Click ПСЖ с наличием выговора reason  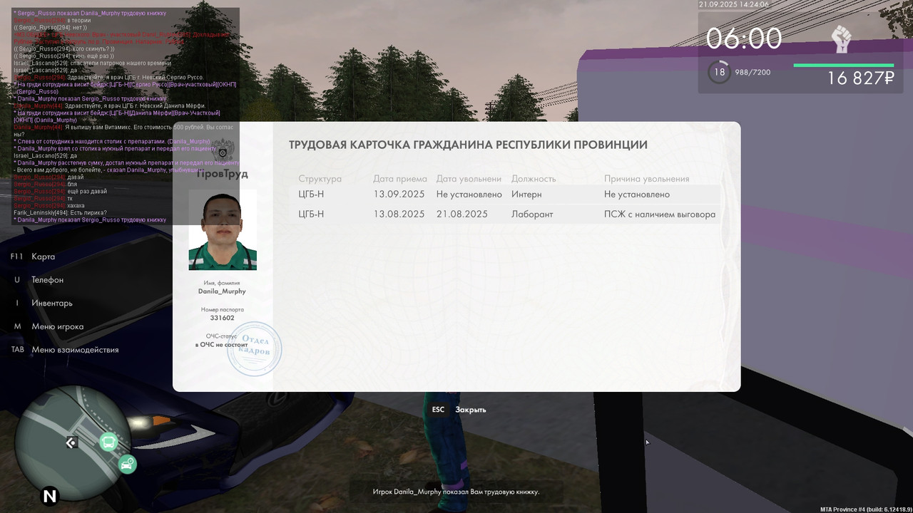[660, 214]
